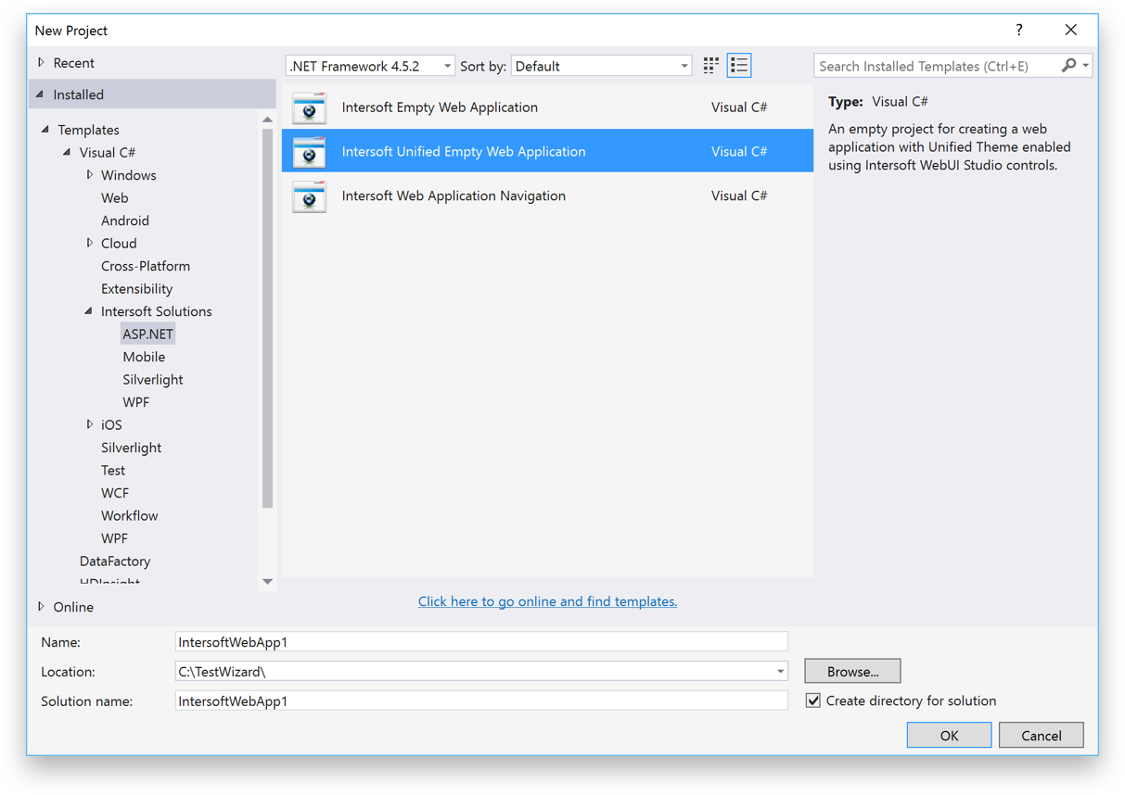
Task: Click the search magnifier icon
Action: click(x=1068, y=66)
